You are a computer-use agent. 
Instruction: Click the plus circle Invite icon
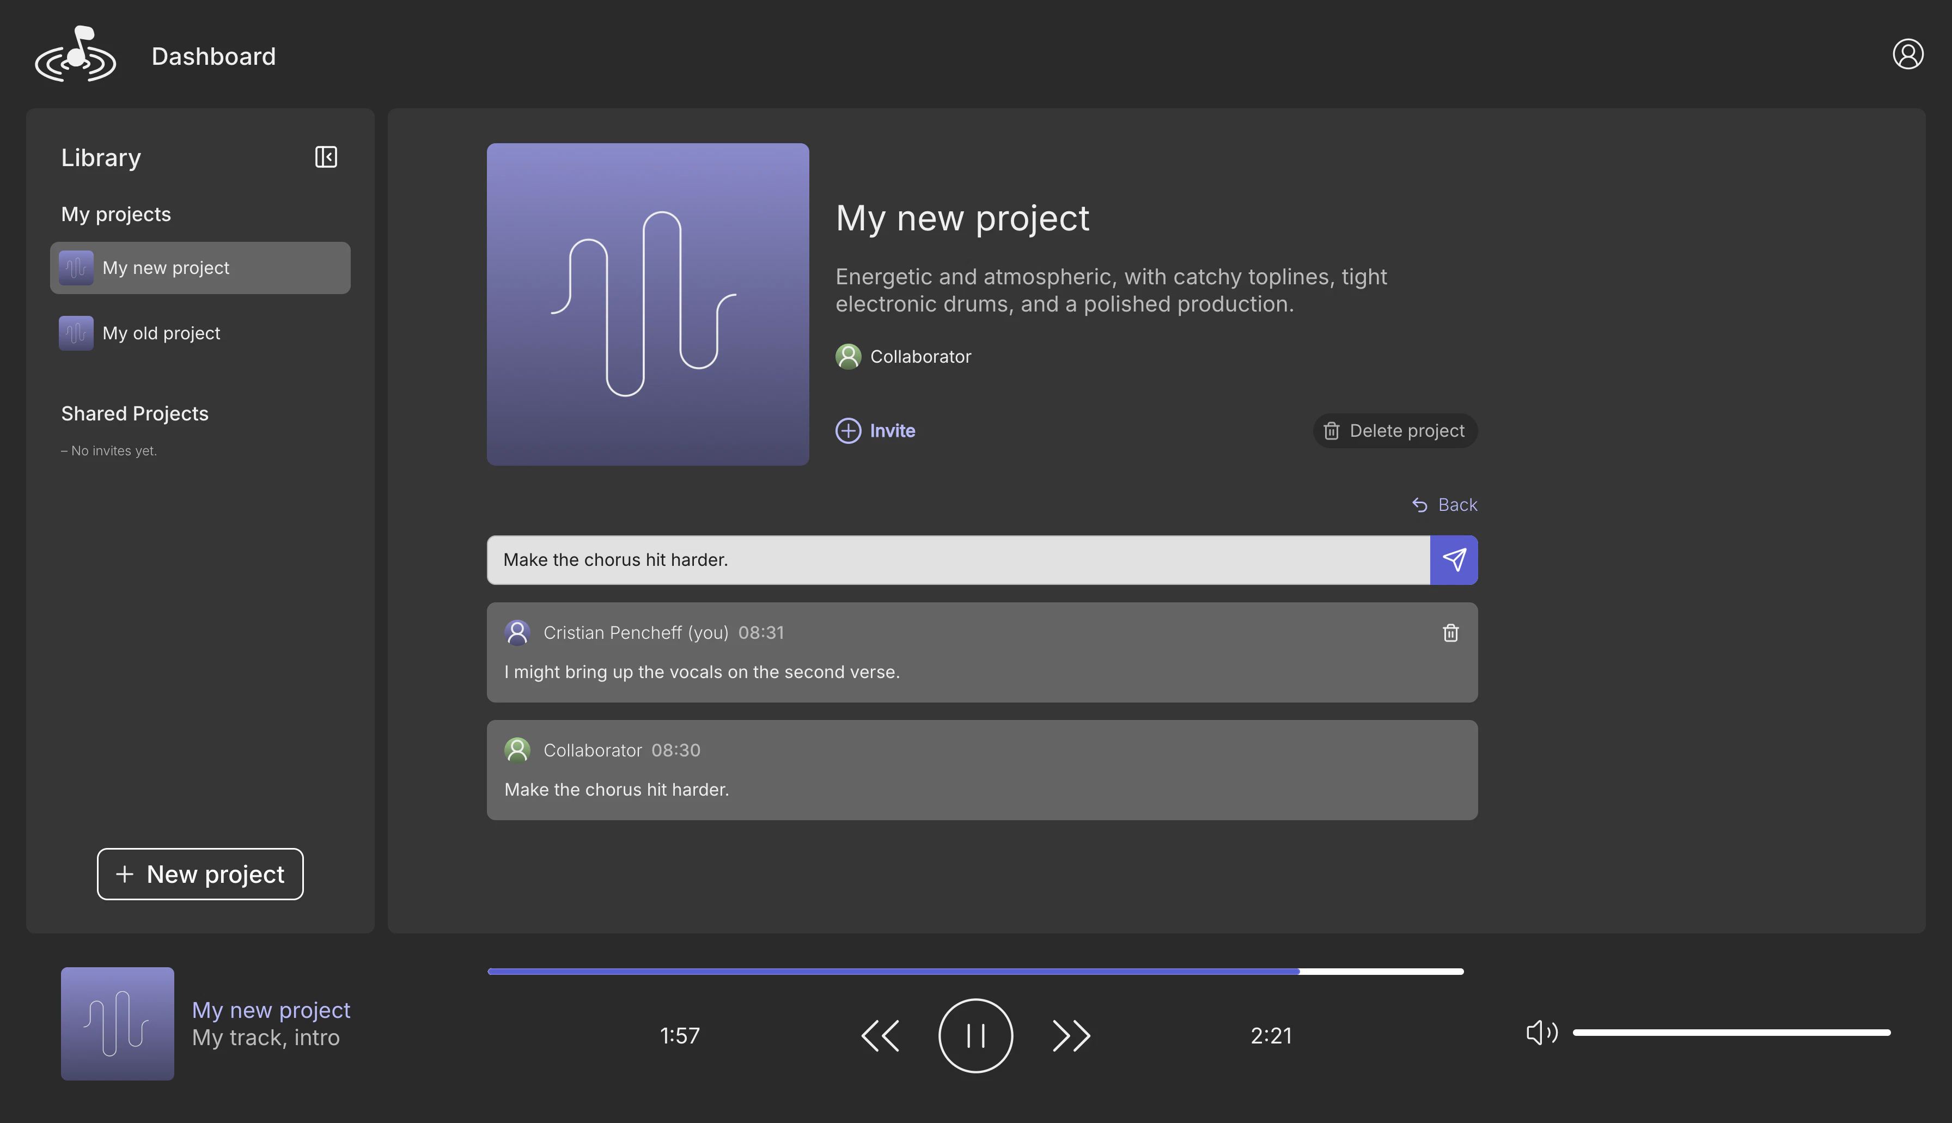coord(849,430)
